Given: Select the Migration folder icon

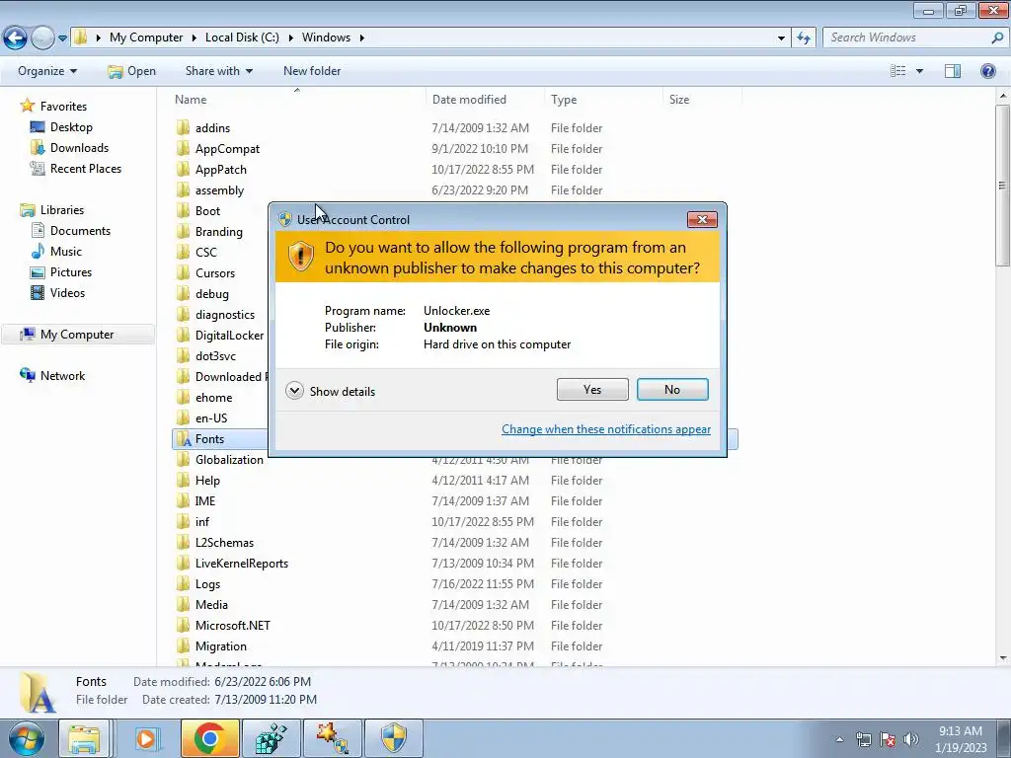Looking at the screenshot, I should [x=183, y=645].
